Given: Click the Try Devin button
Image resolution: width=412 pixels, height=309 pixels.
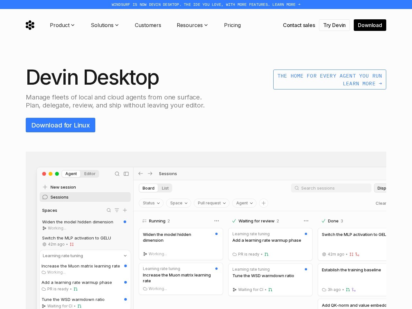Looking at the screenshot, I should (x=334, y=25).
